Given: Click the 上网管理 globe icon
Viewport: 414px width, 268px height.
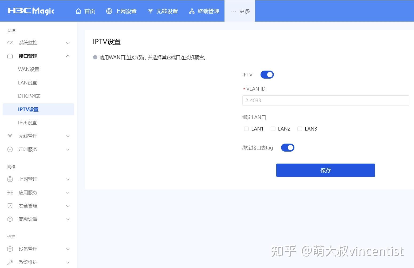Looking at the screenshot, I should pyautogui.click(x=10, y=179).
